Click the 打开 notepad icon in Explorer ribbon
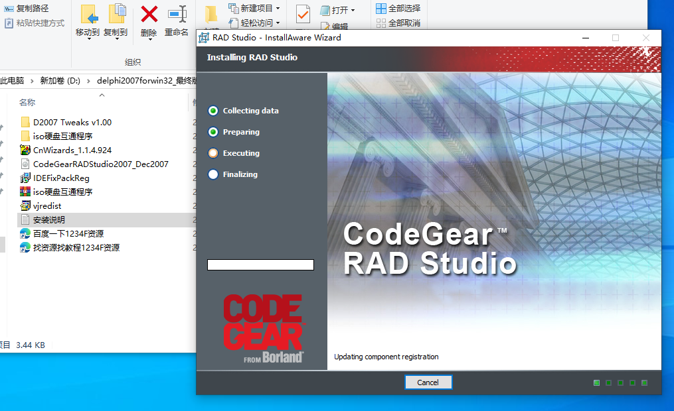The height and width of the screenshot is (411, 674). tap(325, 10)
